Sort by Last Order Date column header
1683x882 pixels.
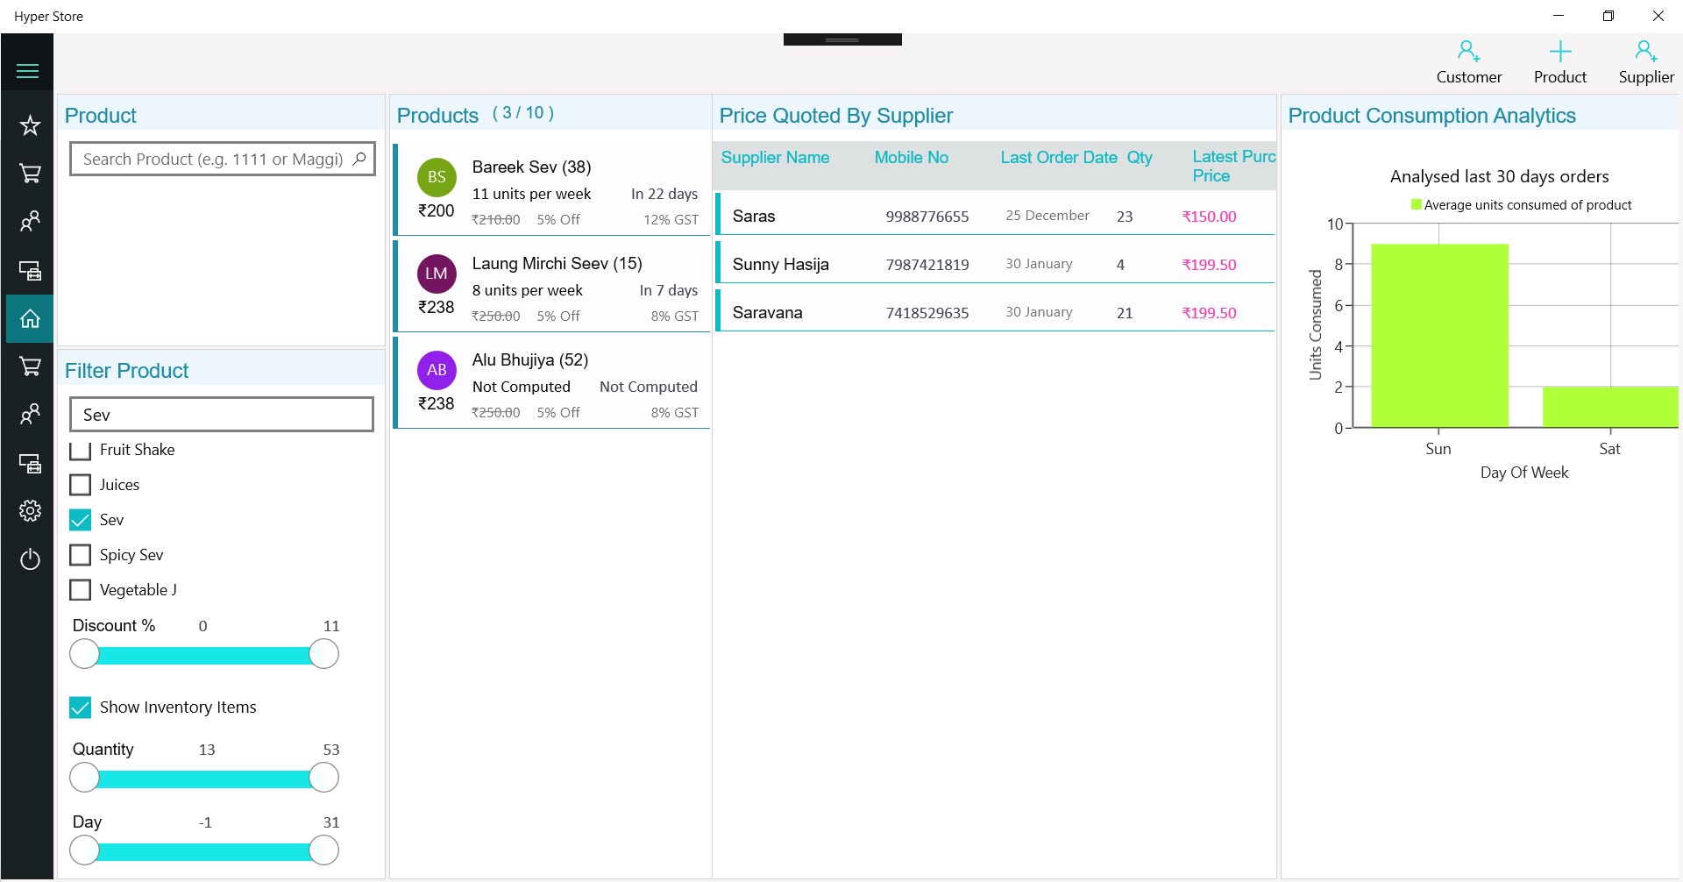click(x=1059, y=158)
